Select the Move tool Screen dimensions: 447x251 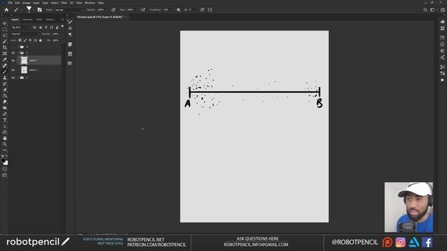[x=5, y=23]
